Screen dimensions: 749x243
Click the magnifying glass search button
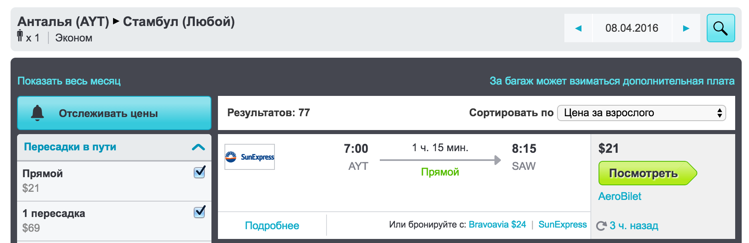pos(721,28)
